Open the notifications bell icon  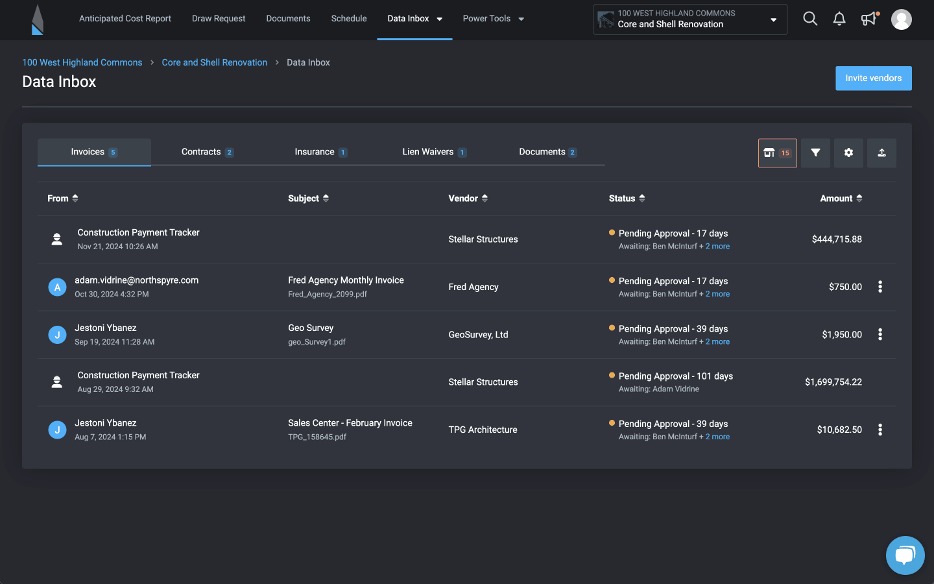839,19
